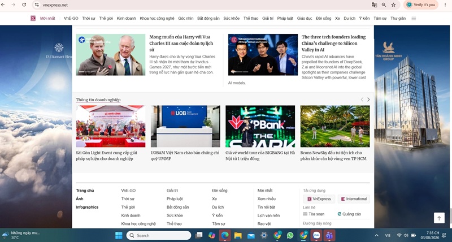Click the VIE input language indicator
The image size is (452, 242).
coord(388,235)
